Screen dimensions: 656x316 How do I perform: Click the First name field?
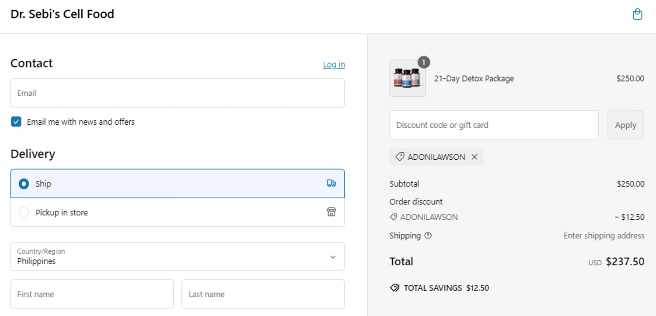92,294
